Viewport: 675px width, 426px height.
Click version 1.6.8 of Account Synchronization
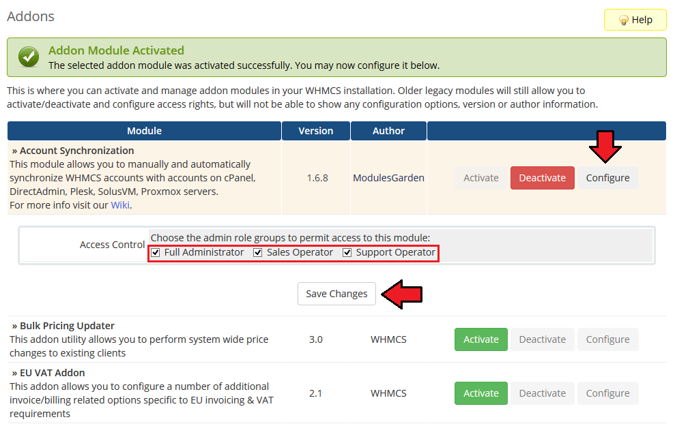pos(317,178)
